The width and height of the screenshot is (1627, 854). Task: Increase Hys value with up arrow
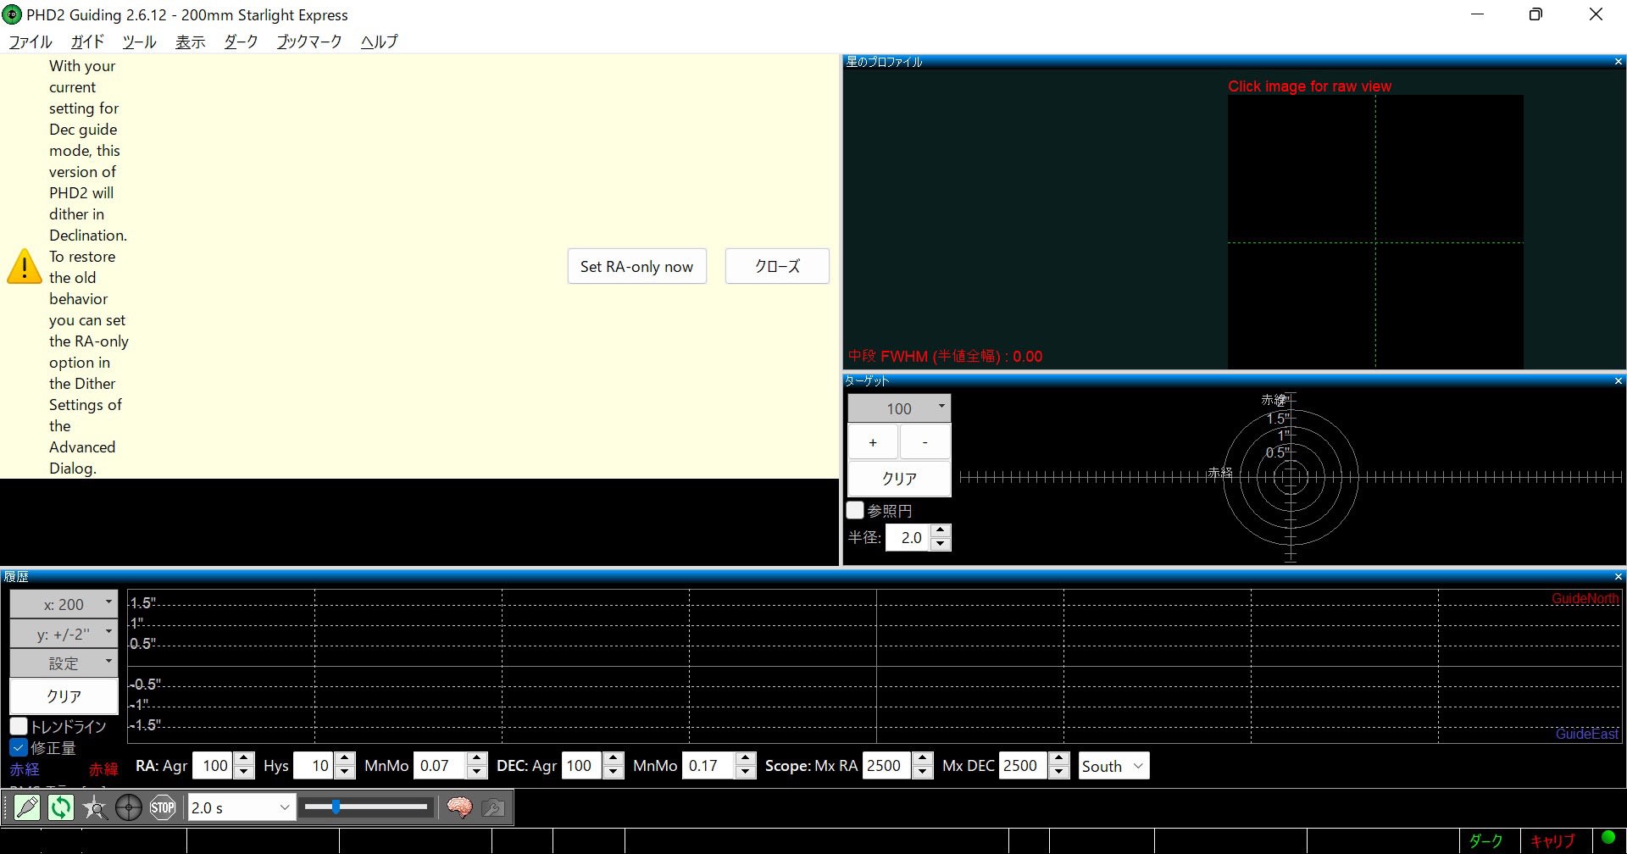tap(345, 759)
